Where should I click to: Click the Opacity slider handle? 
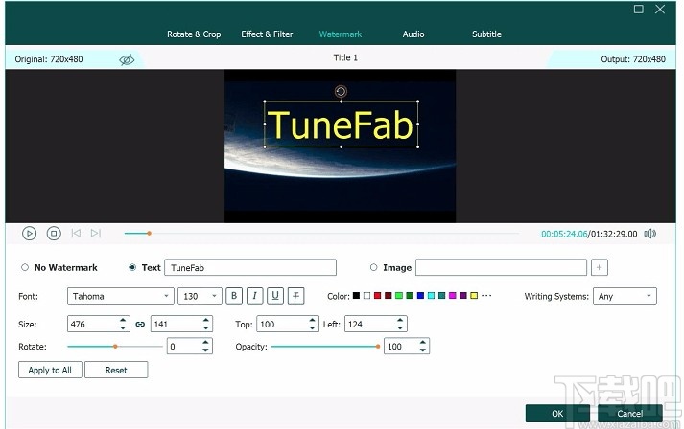(x=378, y=347)
